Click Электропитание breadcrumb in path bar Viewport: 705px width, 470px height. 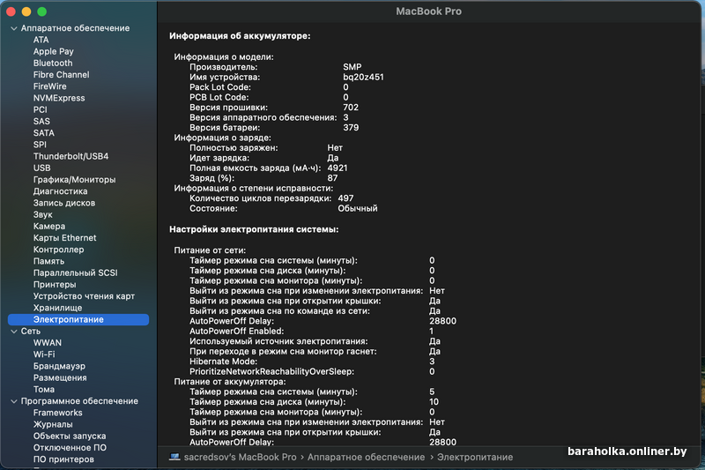(x=475, y=458)
